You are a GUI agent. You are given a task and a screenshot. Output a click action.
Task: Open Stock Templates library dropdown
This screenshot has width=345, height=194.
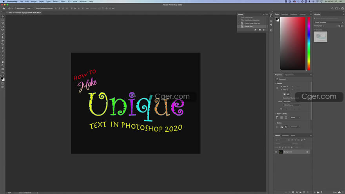point(329,22)
